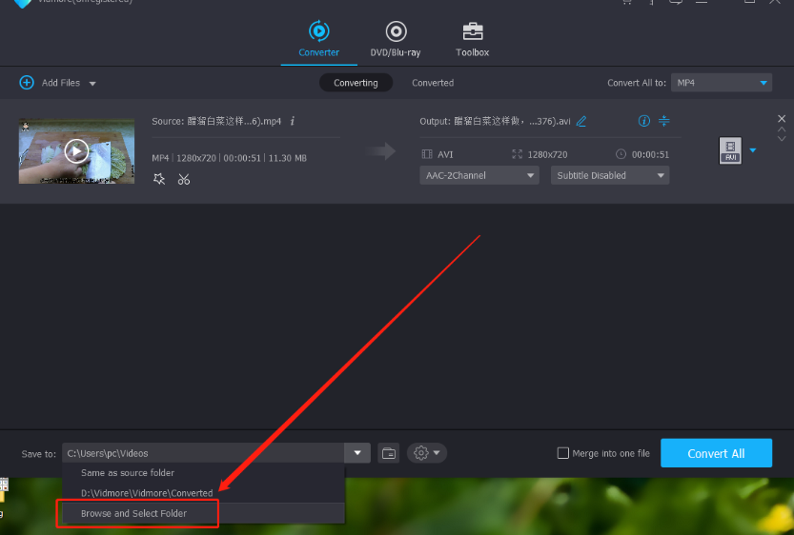Open the Convert All to MP4 dropdown
The height and width of the screenshot is (535, 794).
pyautogui.click(x=721, y=83)
